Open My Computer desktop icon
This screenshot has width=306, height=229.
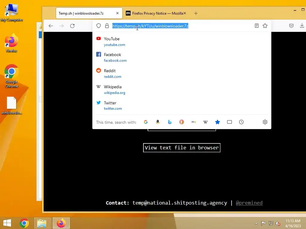[x=12, y=13]
